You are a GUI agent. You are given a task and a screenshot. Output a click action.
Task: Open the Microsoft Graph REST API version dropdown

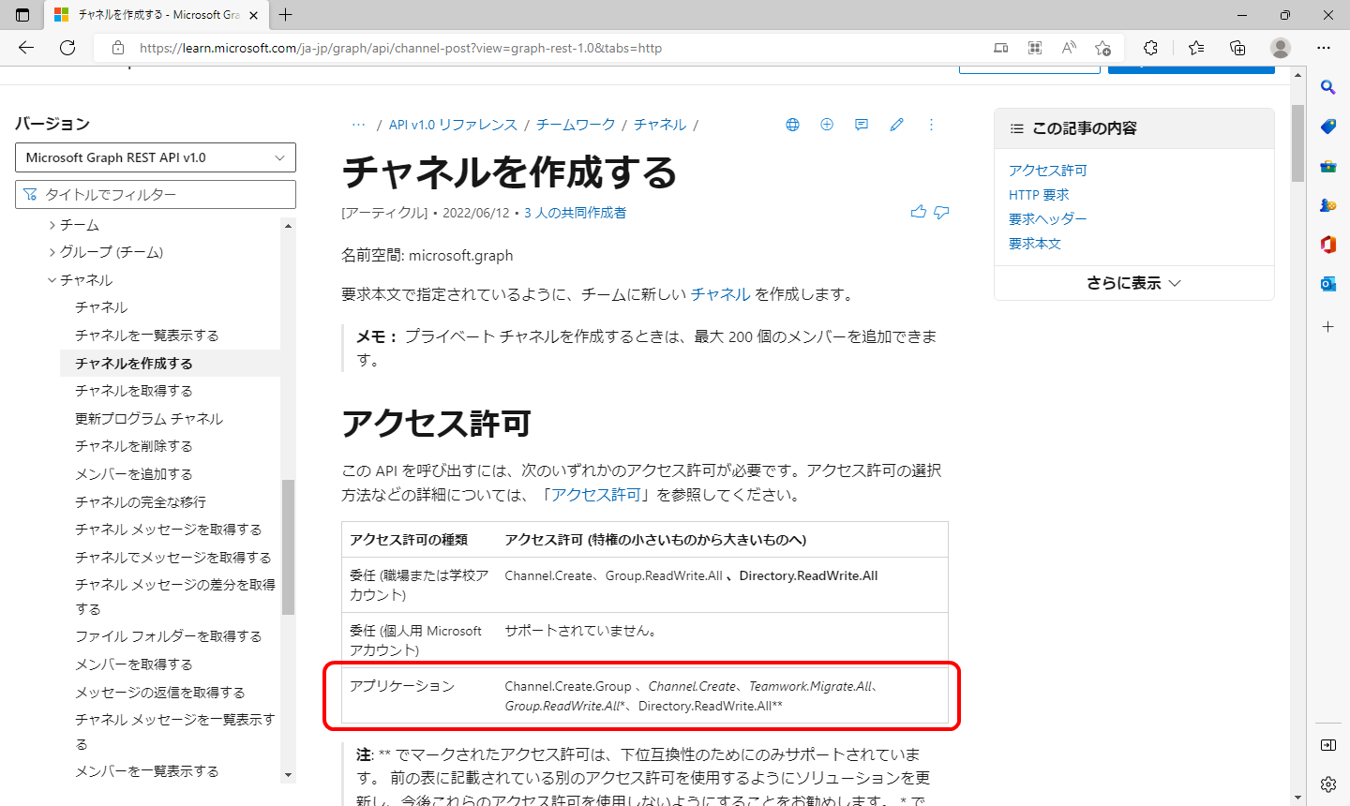(156, 157)
